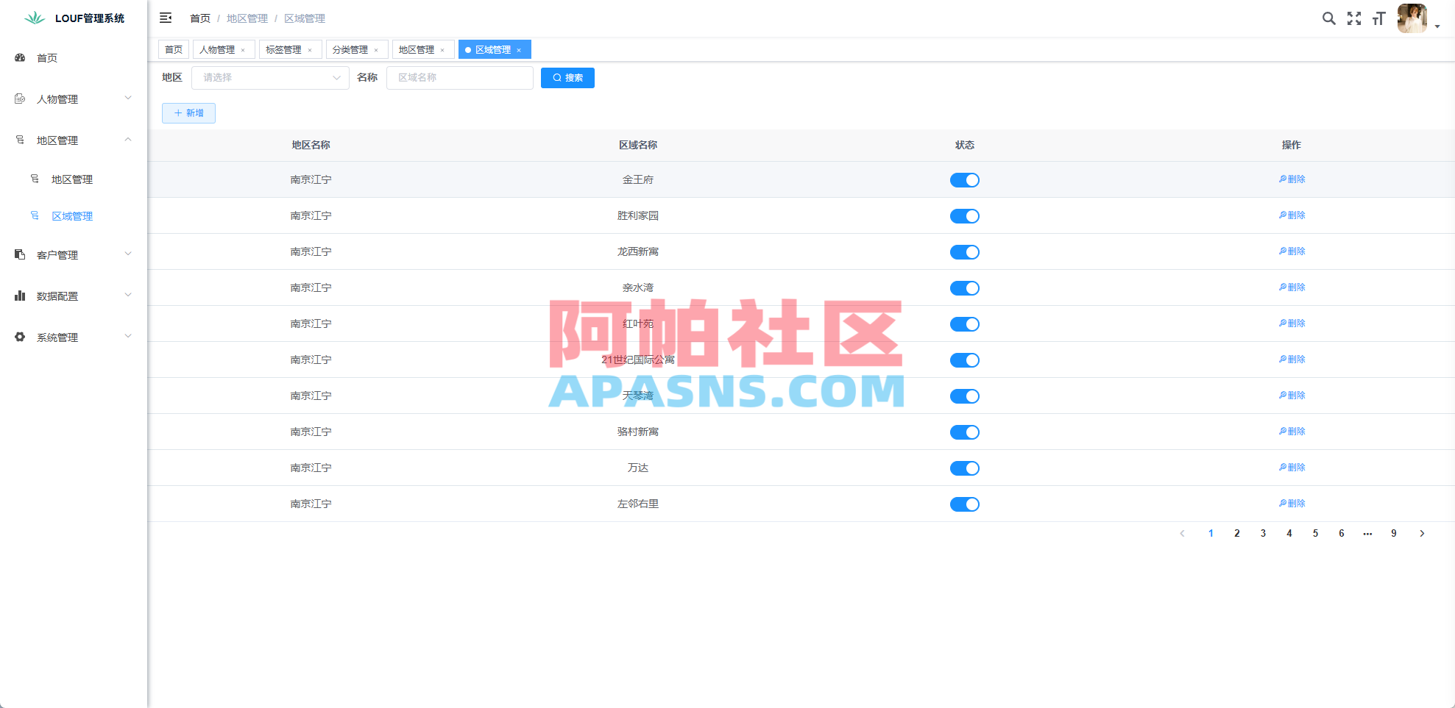
Task: Select 区域管理 in the sidebar
Action: pyautogui.click(x=74, y=216)
